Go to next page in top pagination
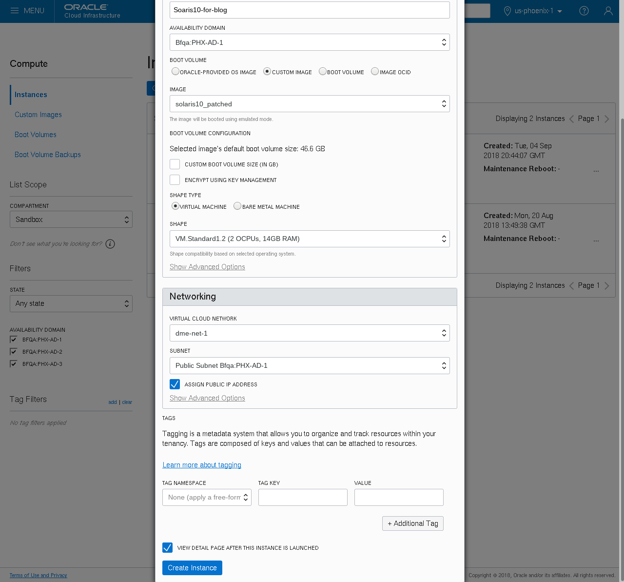The width and height of the screenshot is (624, 582). (607, 119)
